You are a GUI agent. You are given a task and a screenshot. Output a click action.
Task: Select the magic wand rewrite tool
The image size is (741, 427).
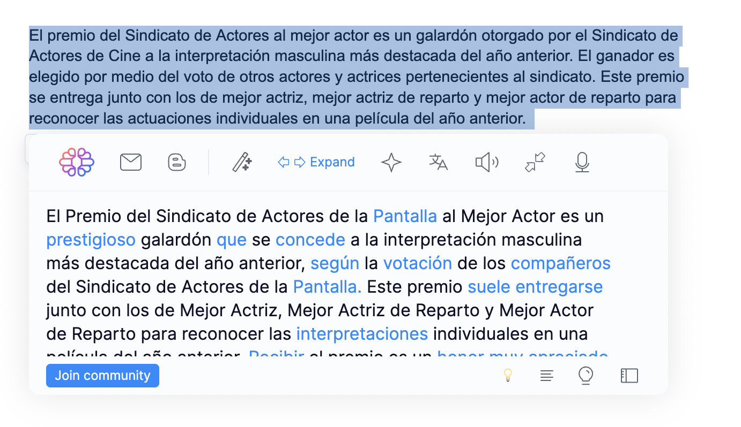[x=241, y=162]
